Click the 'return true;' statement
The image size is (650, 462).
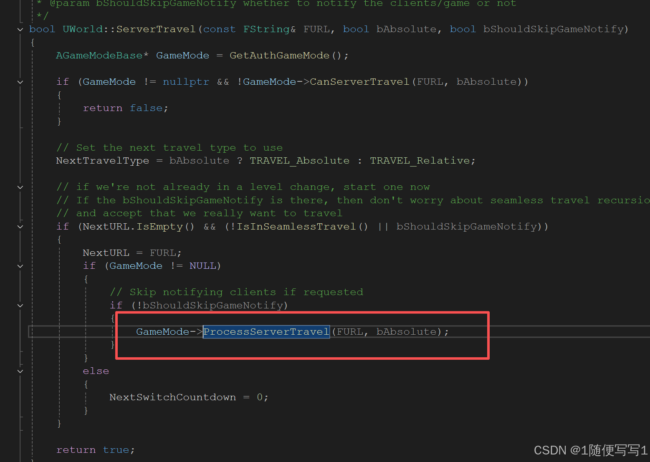(96, 450)
